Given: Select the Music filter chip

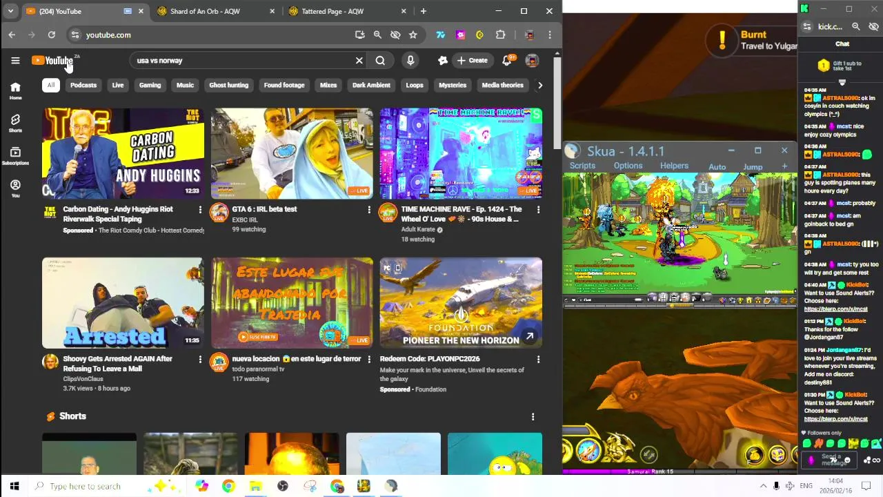Looking at the screenshot, I should 185,85.
